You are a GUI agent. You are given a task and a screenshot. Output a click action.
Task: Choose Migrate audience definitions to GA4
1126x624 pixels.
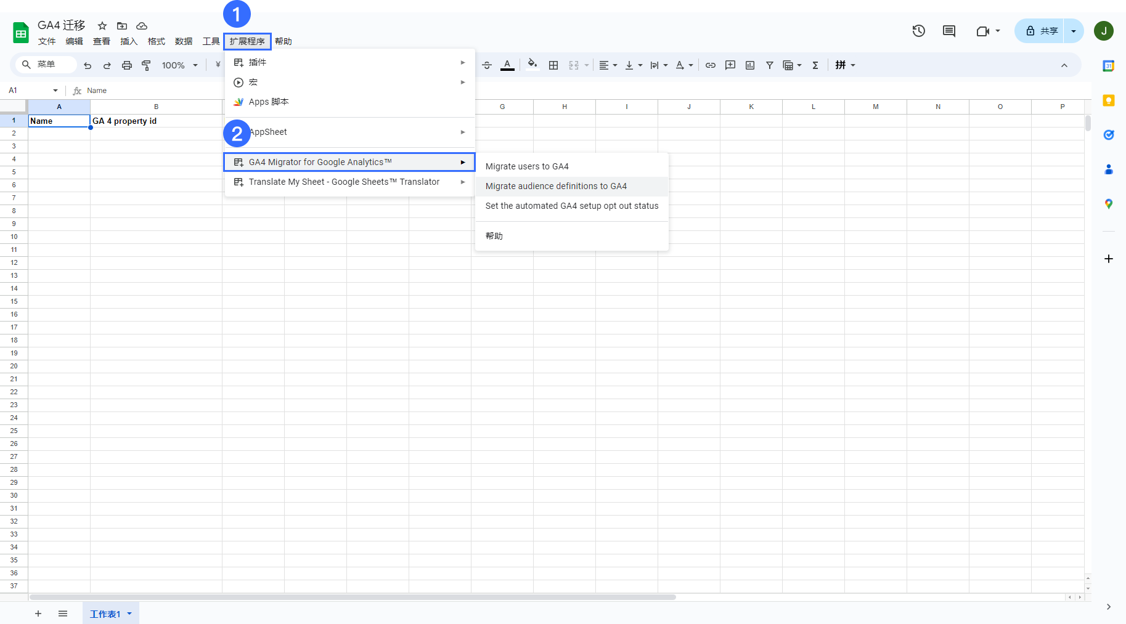click(x=572, y=186)
